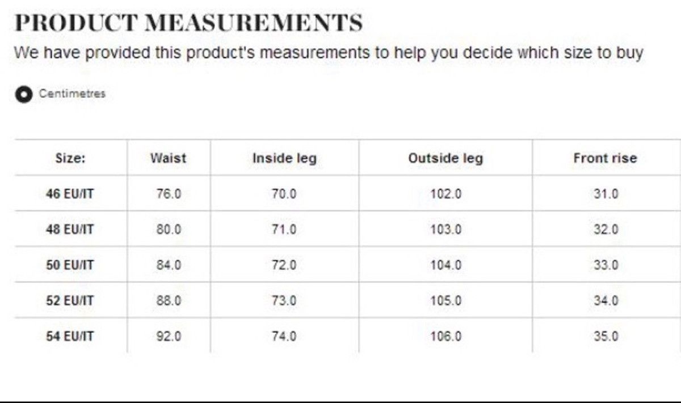Click outside leg value 105.0

pyautogui.click(x=445, y=300)
